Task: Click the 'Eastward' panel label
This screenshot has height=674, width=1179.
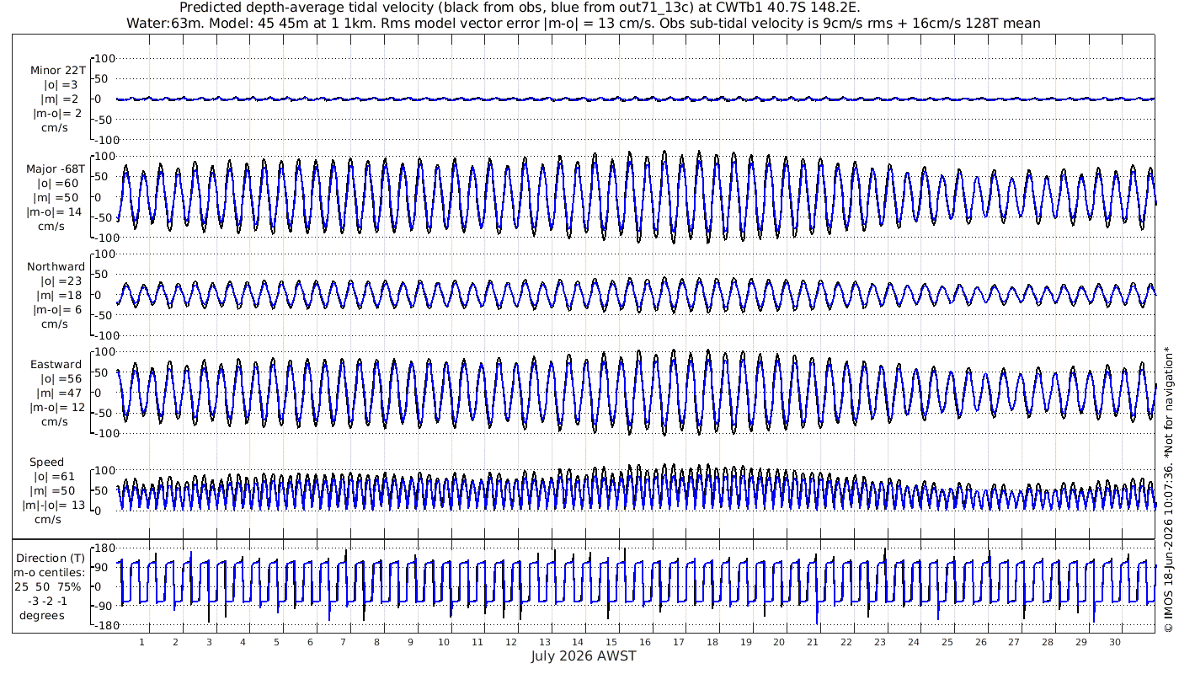Action: tap(56, 365)
